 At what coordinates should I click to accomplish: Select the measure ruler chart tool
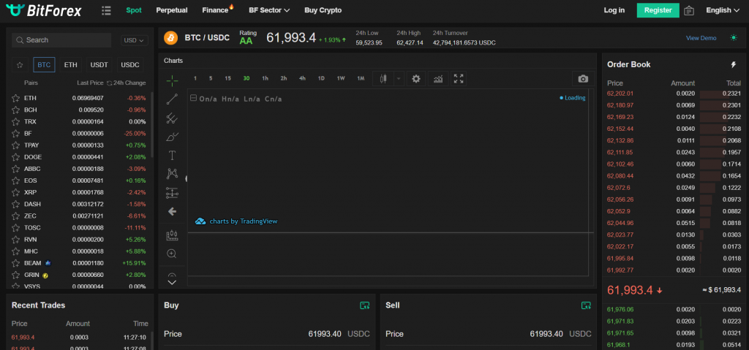(172, 235)
